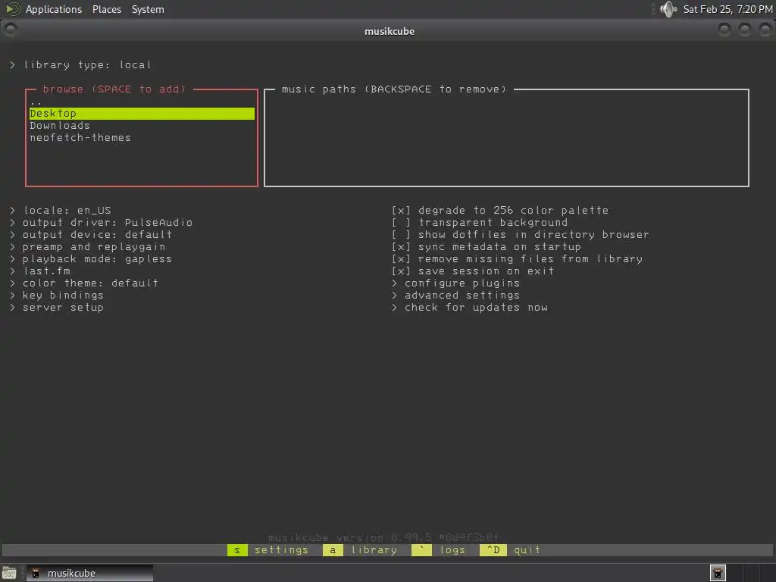776x582 pixels.
Task: Switch to library view in shortcut bar
Action: pyautogui.click(x=360, y=550)
